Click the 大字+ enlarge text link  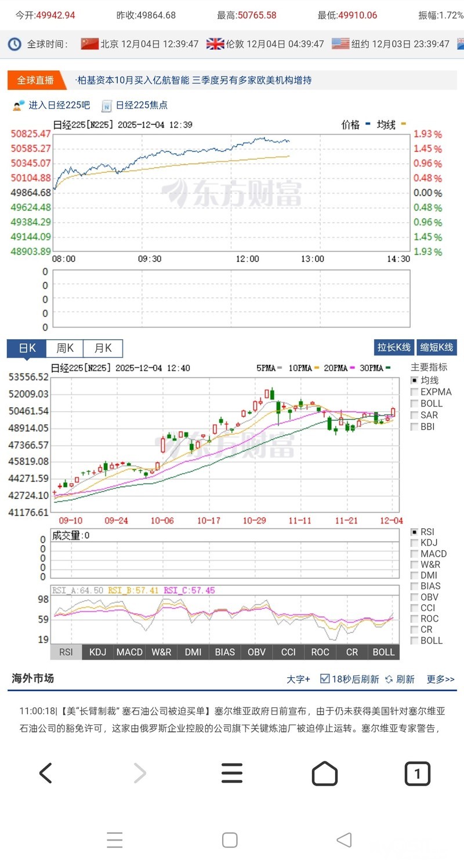tap(298, 679)
